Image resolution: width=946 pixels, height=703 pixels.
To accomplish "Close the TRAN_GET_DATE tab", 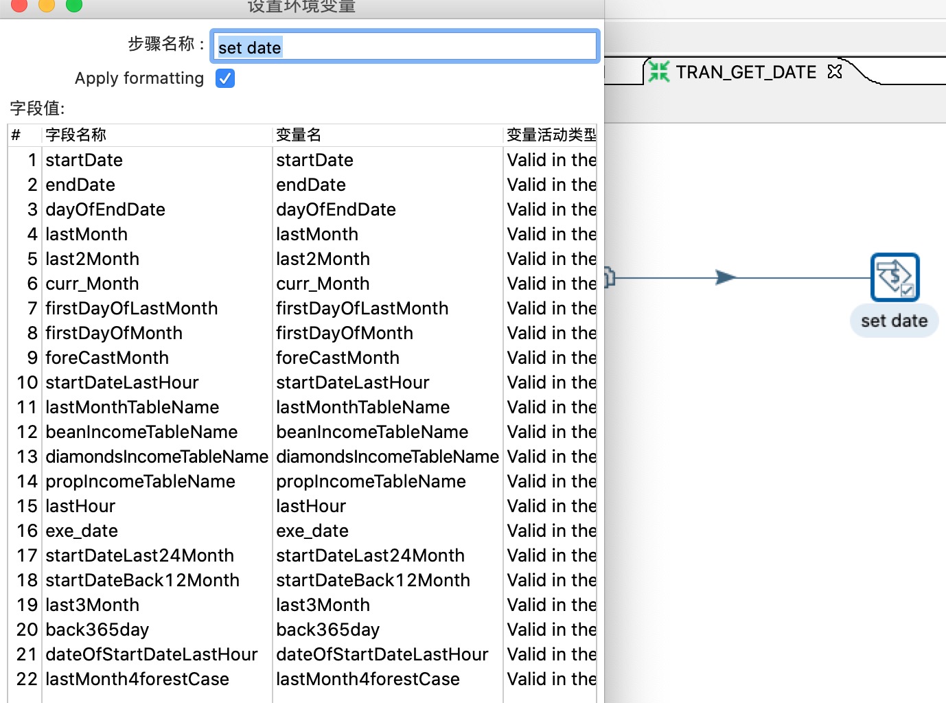I will coord(834,71).
